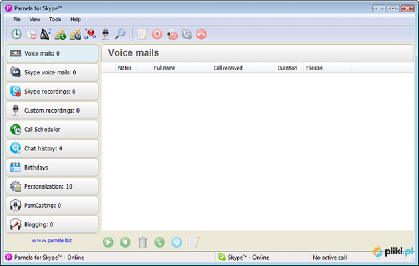Screen dimensions: 419x266
Task: Open the Birthdays section
Action: click(52, 168)
